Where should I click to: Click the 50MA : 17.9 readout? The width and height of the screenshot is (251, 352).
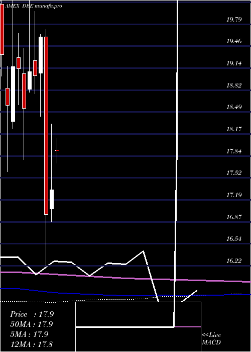pyautogui.click(x=31, y=324)
